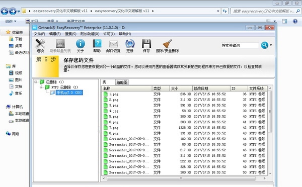Click the vertical scrollbar thumb in file list
The width and height of the screenshot is (302, 187).
coord(270,111)
